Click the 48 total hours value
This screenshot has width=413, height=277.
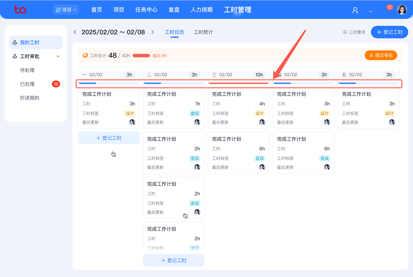[x=113, y=55]
